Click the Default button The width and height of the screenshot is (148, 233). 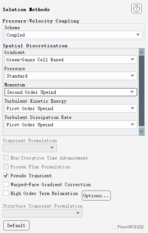[x=16, y=225]
